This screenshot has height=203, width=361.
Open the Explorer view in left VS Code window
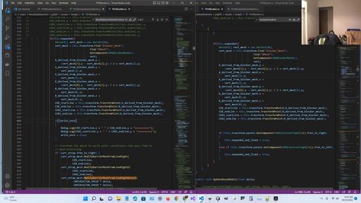click(7, 10)
